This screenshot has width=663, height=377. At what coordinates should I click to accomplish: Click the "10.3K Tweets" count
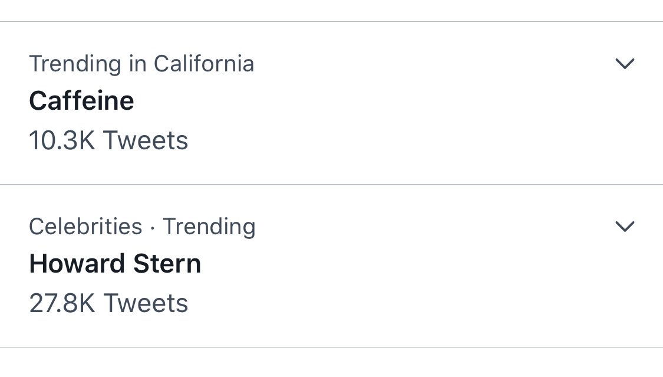coord(108,140)
